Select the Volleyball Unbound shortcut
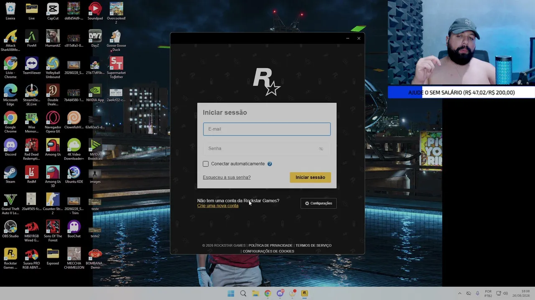The image size is (535, 300). [53, 67]
